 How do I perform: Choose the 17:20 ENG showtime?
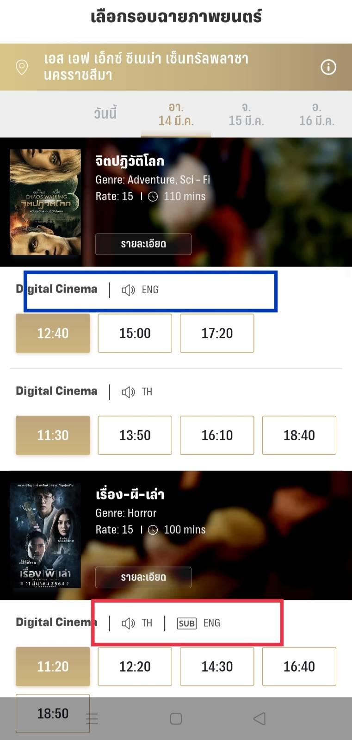click(217, 333)
